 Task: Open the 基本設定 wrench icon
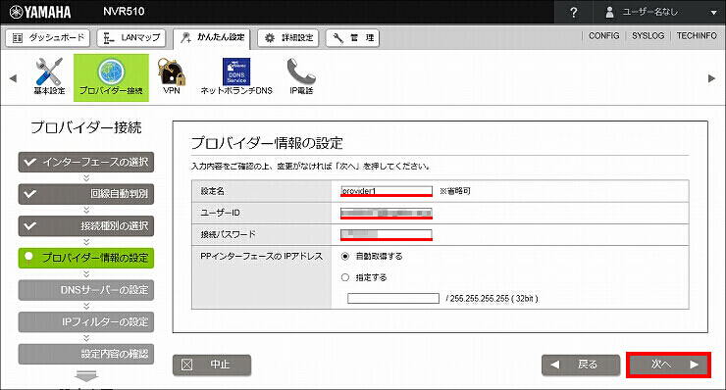point(49,76)
